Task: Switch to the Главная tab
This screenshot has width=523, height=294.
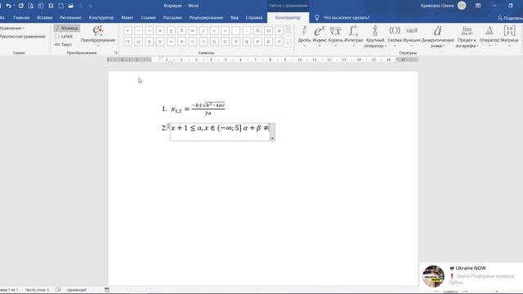Action: 21,18
